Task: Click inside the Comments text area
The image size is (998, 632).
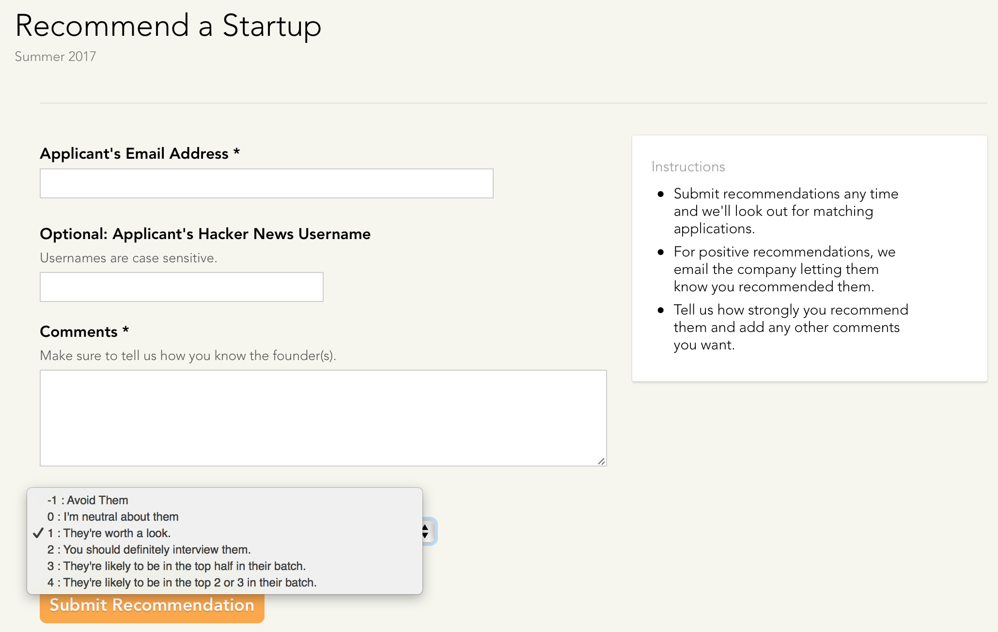Action: [x=323, y=418]
